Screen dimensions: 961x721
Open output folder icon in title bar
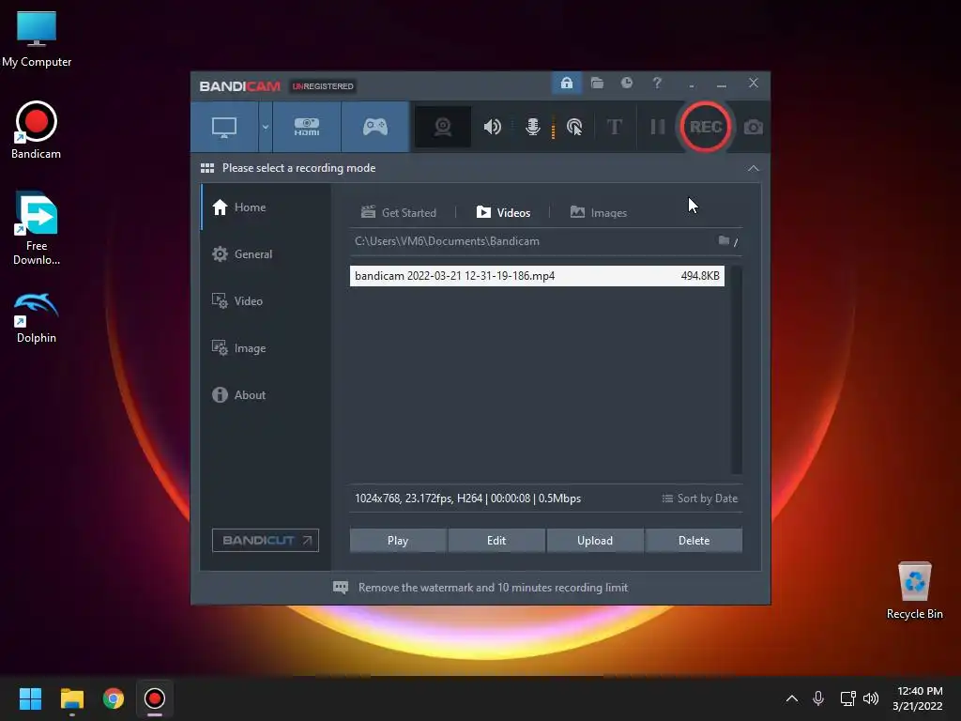pos(597,83)
